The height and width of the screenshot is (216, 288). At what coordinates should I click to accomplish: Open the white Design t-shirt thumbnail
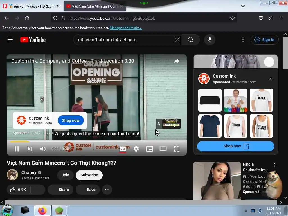click(x=261, y=100)
